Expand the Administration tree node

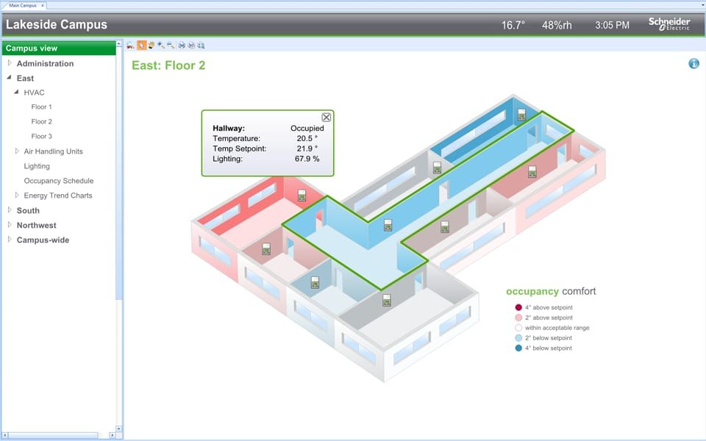tap(10, 63)
